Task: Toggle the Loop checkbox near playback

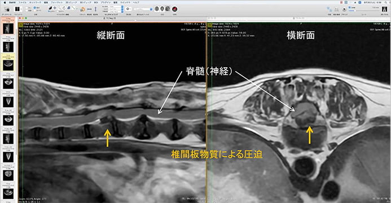Action: click(350, 7)
